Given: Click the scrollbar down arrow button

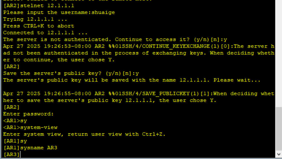Looking at the screenshot, I should [279, 154].
